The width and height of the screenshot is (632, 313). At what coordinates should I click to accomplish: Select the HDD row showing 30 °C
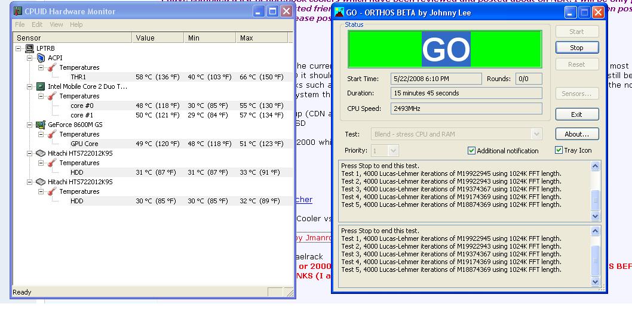[x=153, y=201]
